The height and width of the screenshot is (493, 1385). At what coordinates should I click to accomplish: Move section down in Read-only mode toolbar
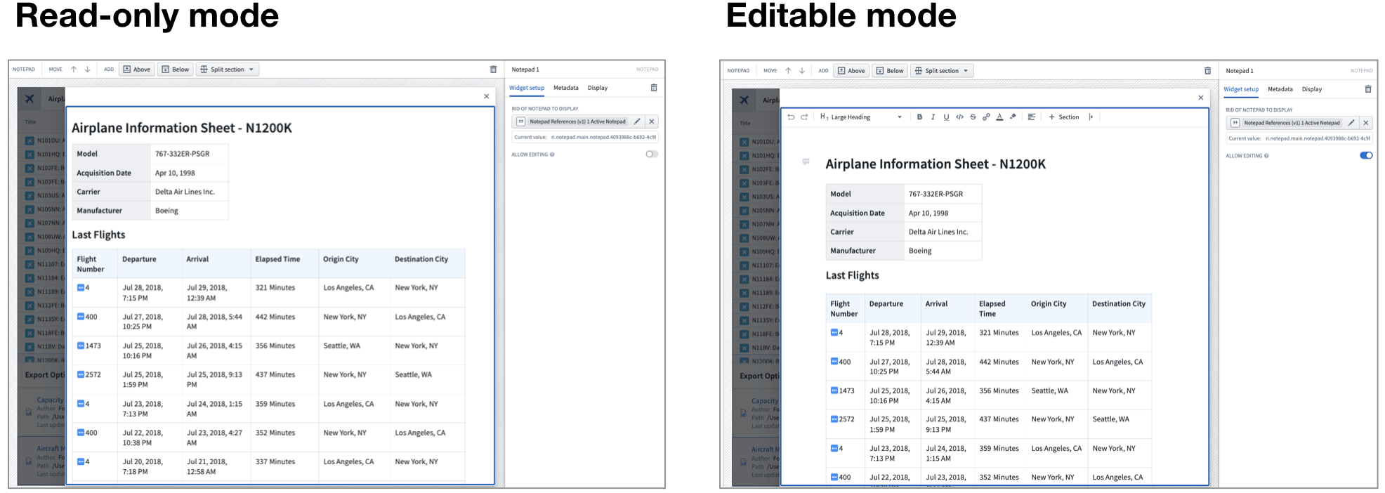[87, 70]
